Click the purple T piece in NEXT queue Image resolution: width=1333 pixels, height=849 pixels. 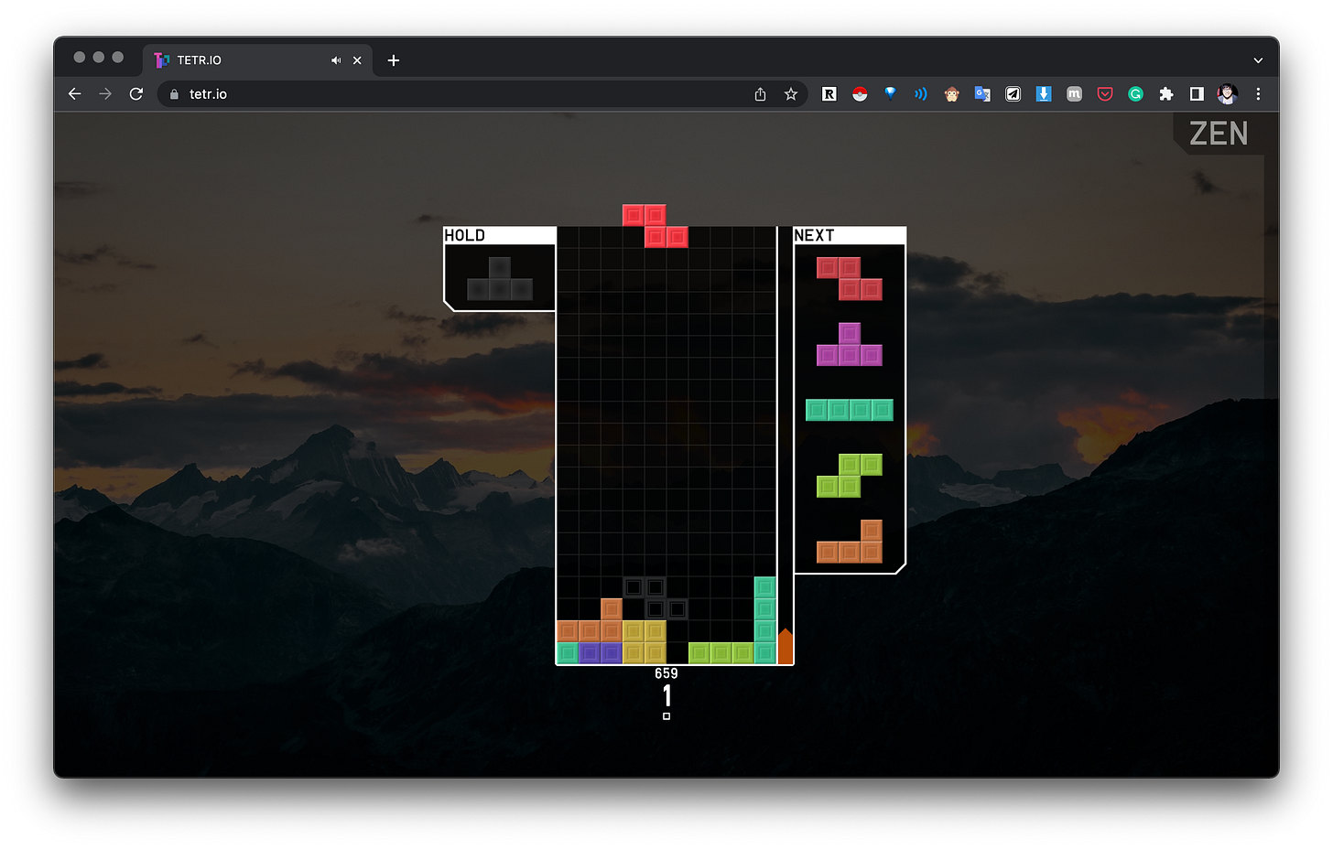pos(850,344)
